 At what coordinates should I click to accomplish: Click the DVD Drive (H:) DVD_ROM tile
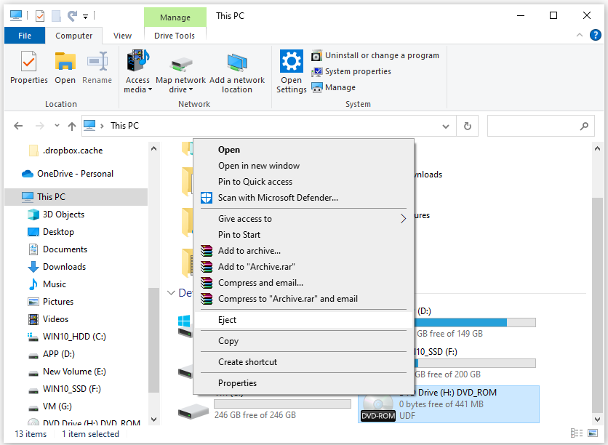click(448, 404)
